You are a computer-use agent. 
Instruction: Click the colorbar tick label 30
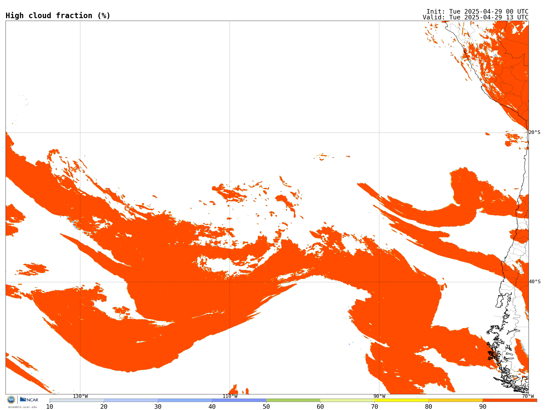[x=158, y=406]
